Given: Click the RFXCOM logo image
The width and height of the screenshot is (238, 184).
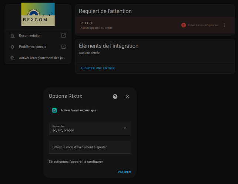Looking at the screenshot, I should [x=38, y=14].
